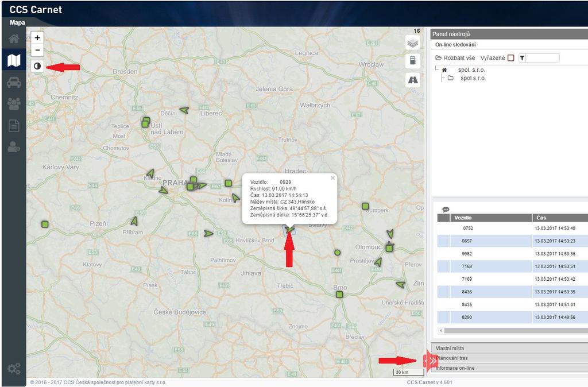The width and height of the screenshot is (588, 387).
Task: Check the Vyřazené checkbox
Action: pyautogui.click(x=510, y=58)
